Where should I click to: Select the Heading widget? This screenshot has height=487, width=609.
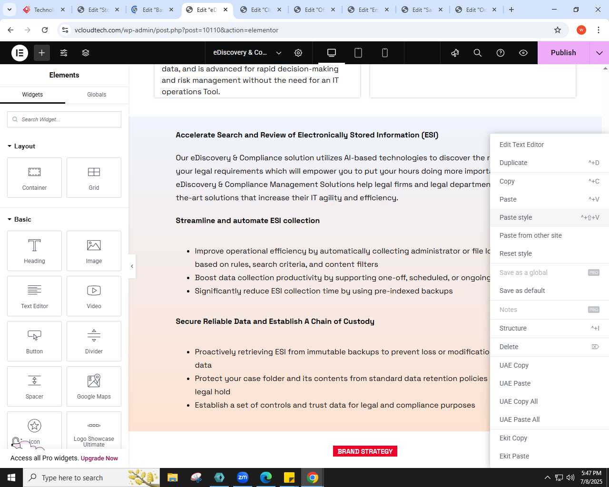point(34,251)
